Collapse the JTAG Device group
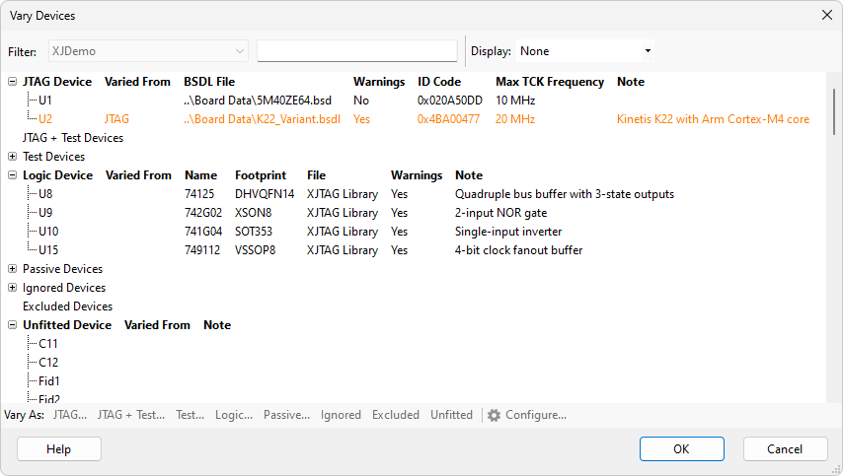The image size is (843, 476). 12,82
